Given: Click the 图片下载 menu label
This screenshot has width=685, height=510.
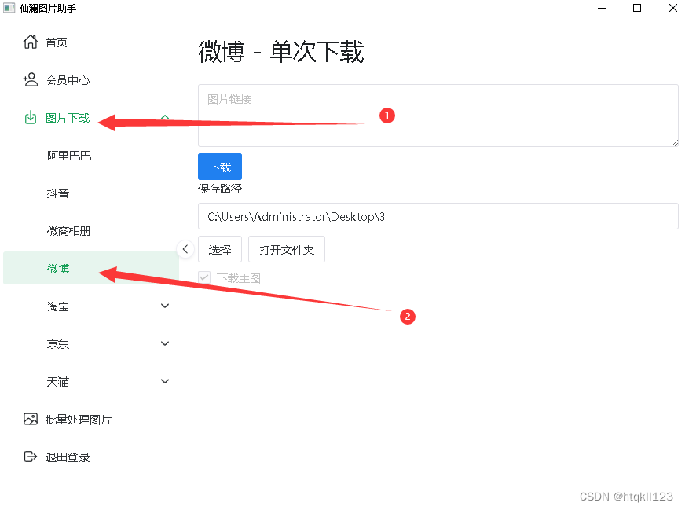Looking at the screenshot, I should tap(68, 118).
